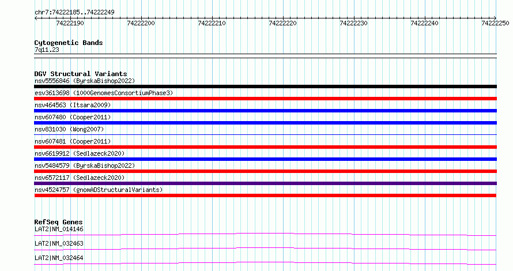Open variant esv3613698 (1000GenomesConsortiumPhase3) label
The image size is (513, 271).
[x=104, y=93]
